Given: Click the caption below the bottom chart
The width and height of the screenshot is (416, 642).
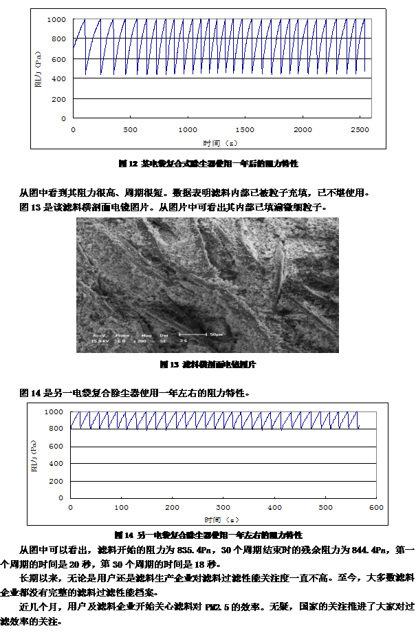Looking at the screenshot, I should pyautogui.click(x=207, y=534).
